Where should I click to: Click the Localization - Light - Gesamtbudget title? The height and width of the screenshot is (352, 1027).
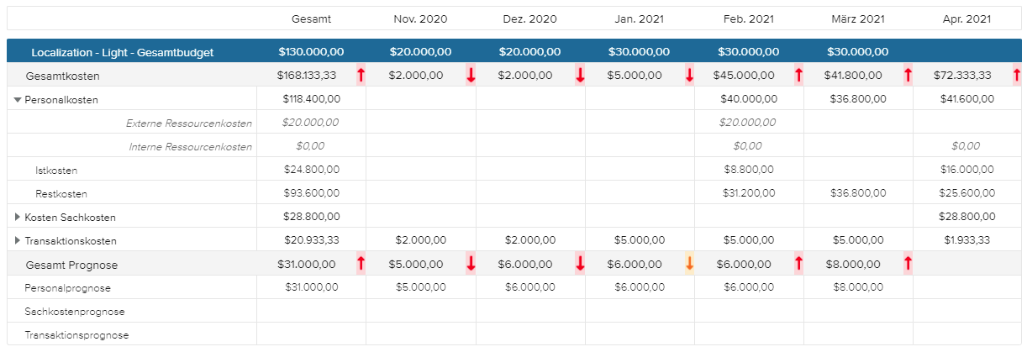click(123, 52)
